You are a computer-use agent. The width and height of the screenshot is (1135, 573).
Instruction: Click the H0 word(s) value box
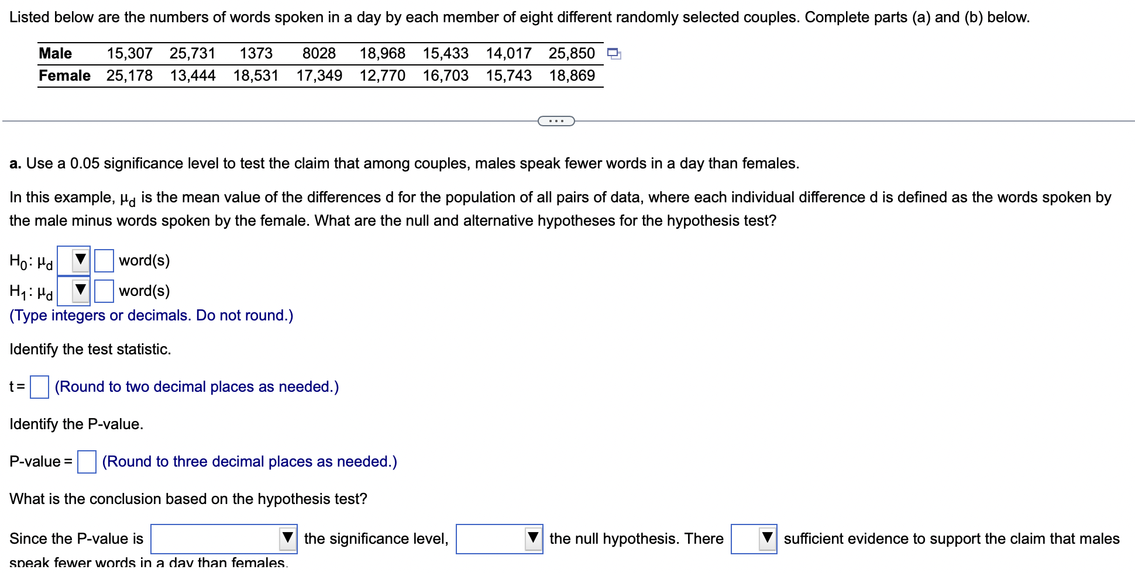click(x=103, y=260)
